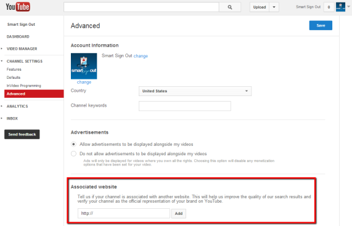
Task: Click the search magnifier button
Action: tap(230, 7)
